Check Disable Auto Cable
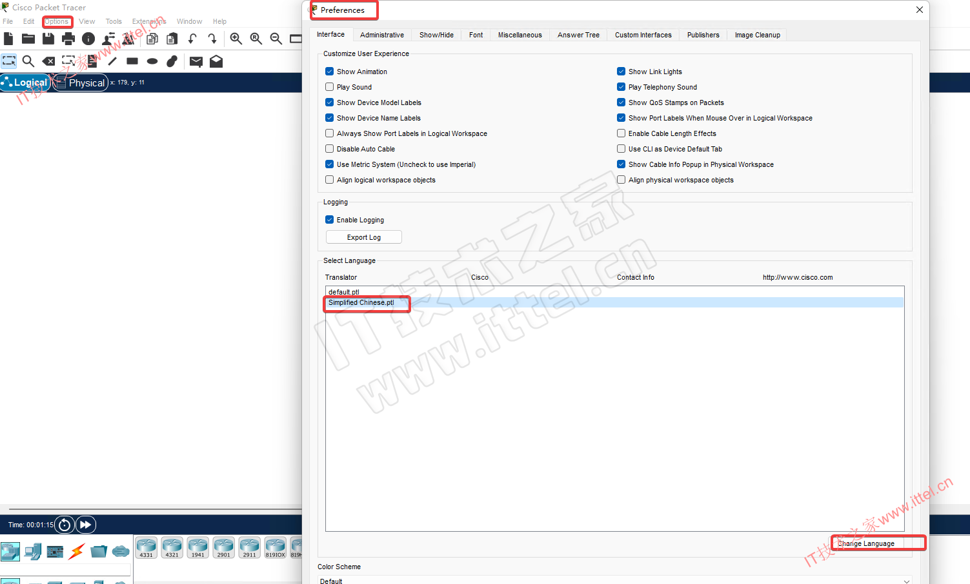Image resolution: width=970 pixels, height=584 pixels. pyautogui.click(x=330, y=149)
